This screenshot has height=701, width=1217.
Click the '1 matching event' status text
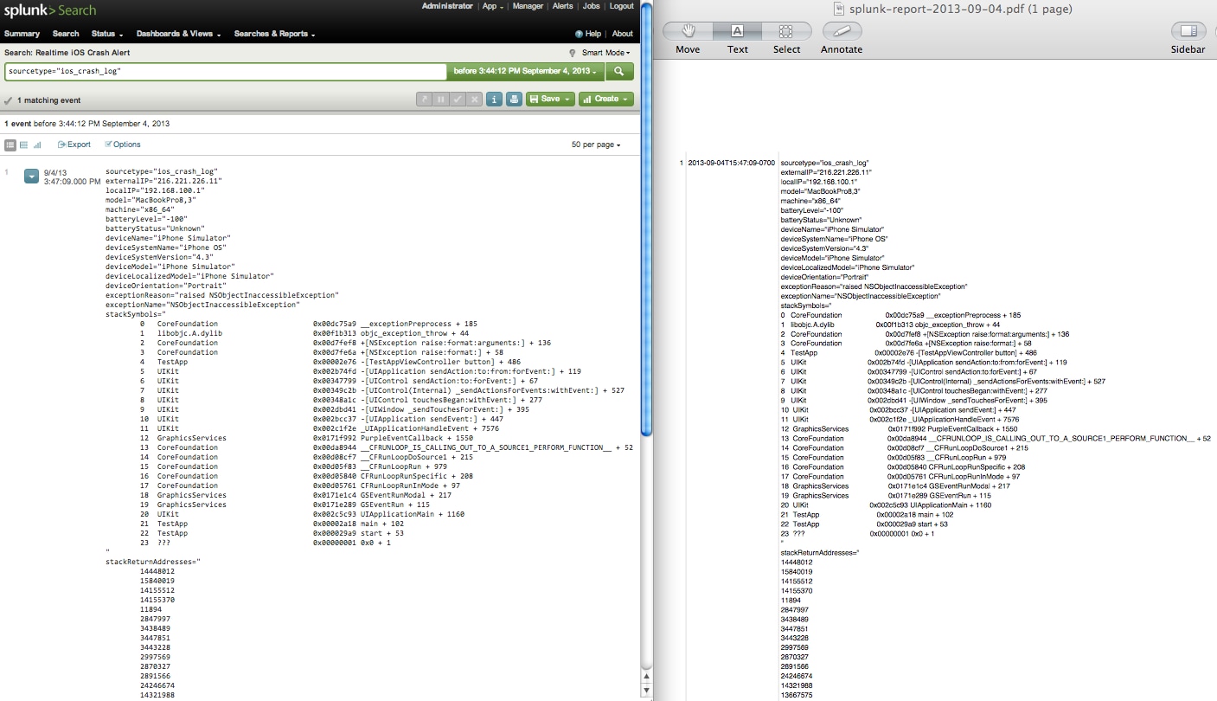point(48,100)
